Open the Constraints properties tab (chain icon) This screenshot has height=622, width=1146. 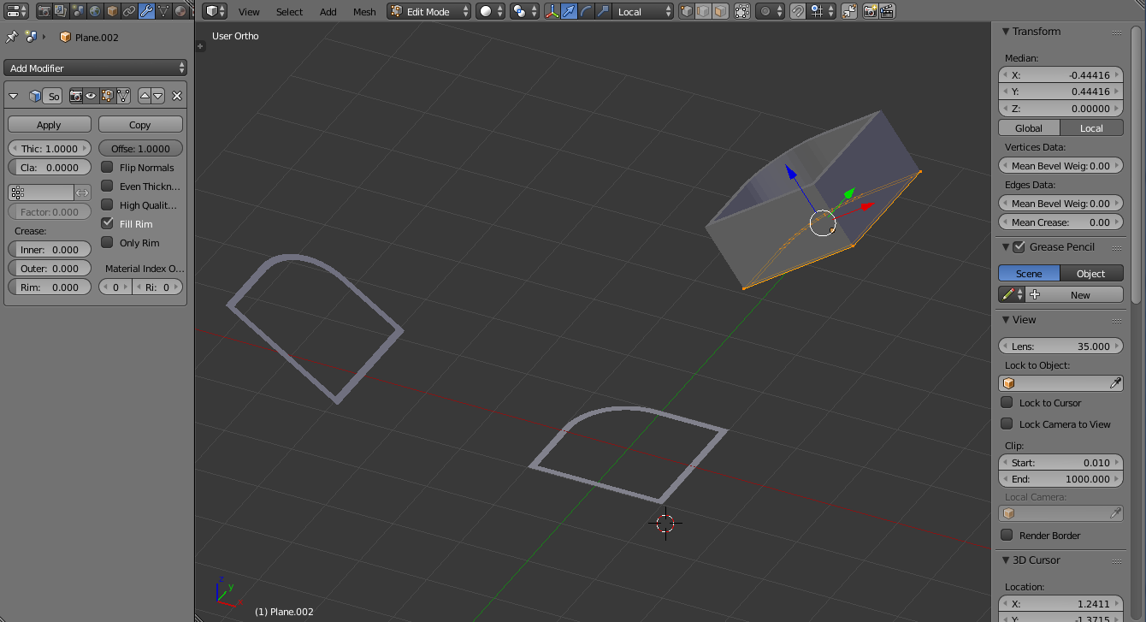pyautogui.click(x=129, y=11)
